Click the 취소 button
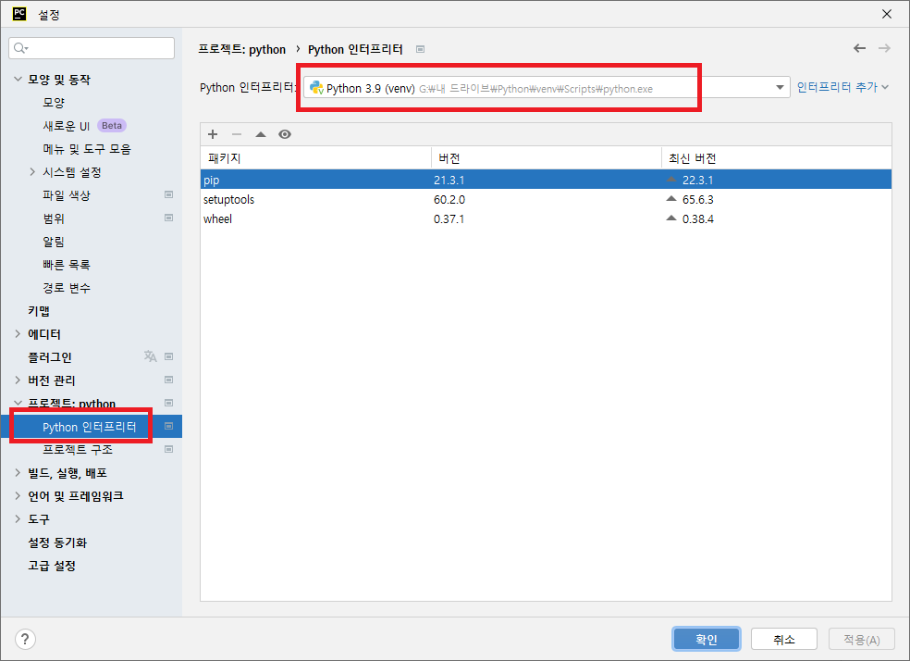 click(784, 639)
